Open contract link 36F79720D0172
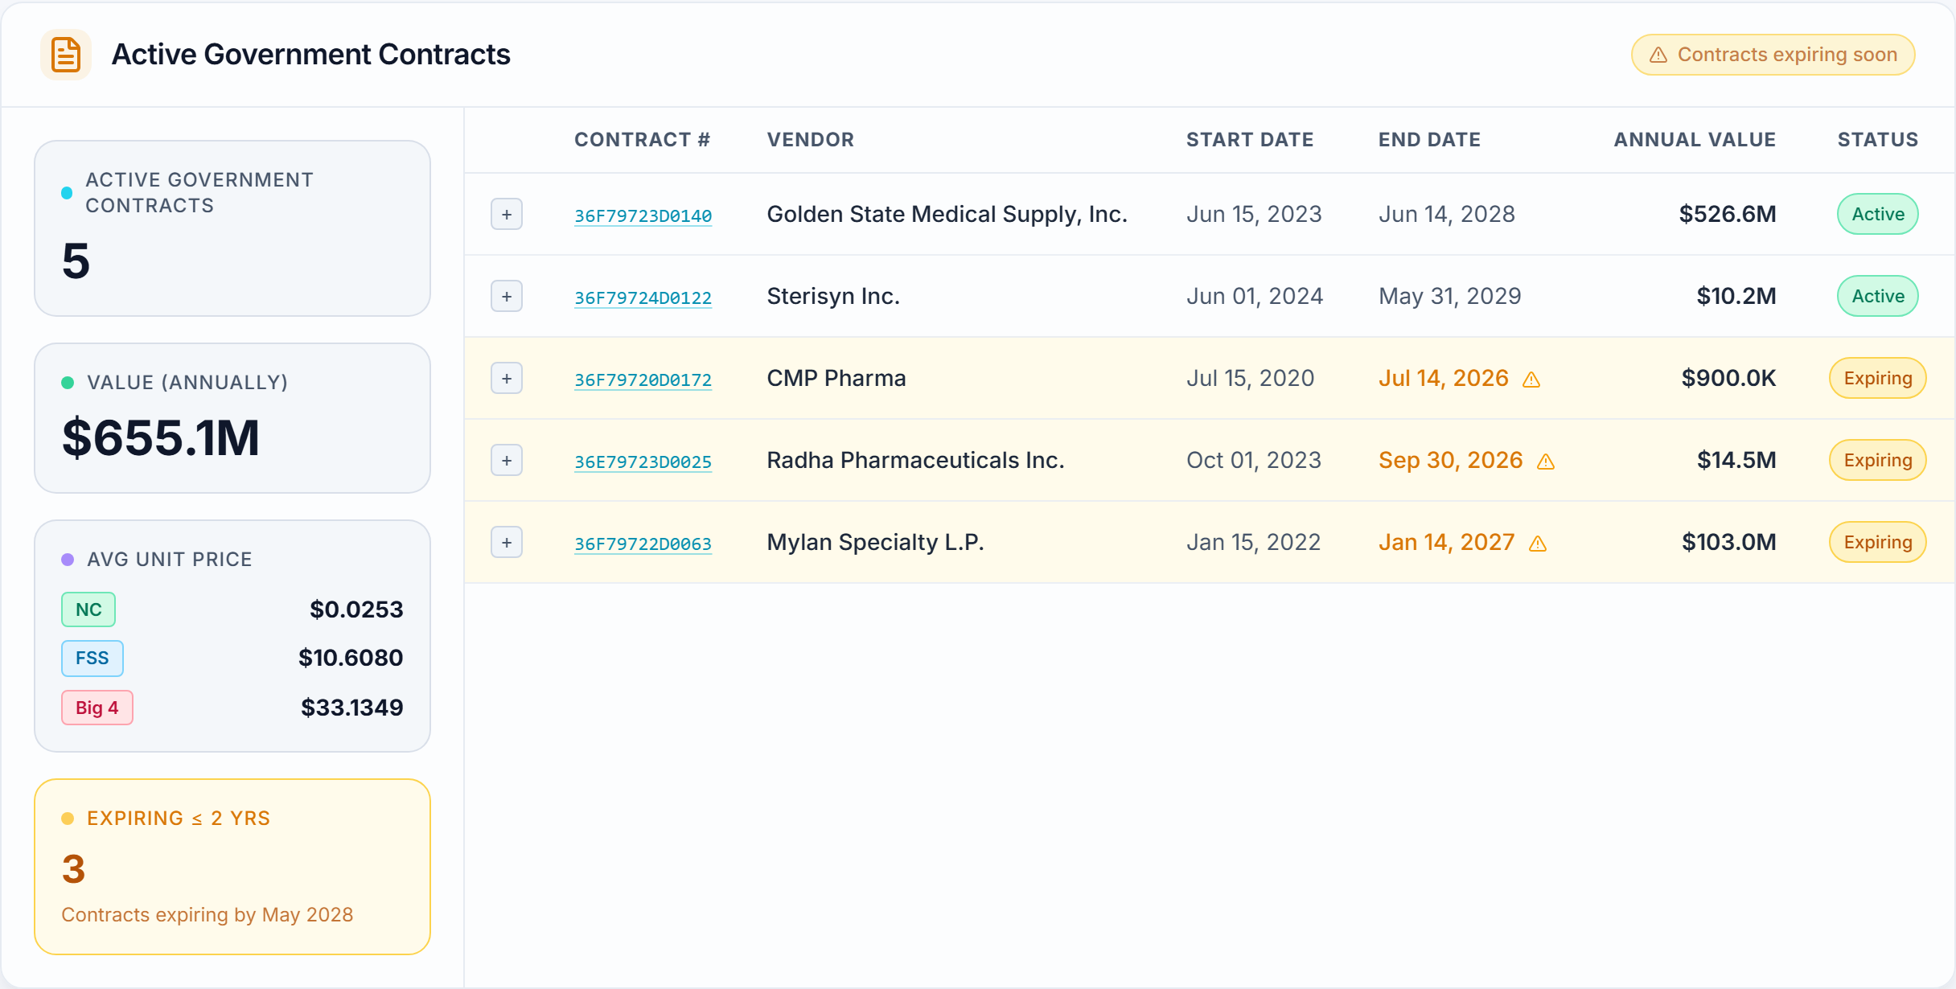Image resolution: width=1956 pixels, height=989 pixels. [x=643, y=380]
